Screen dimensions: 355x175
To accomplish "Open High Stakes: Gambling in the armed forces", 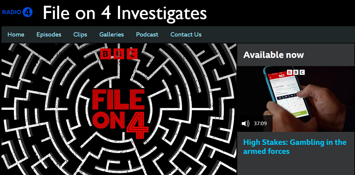I will [x=295, y=147].
